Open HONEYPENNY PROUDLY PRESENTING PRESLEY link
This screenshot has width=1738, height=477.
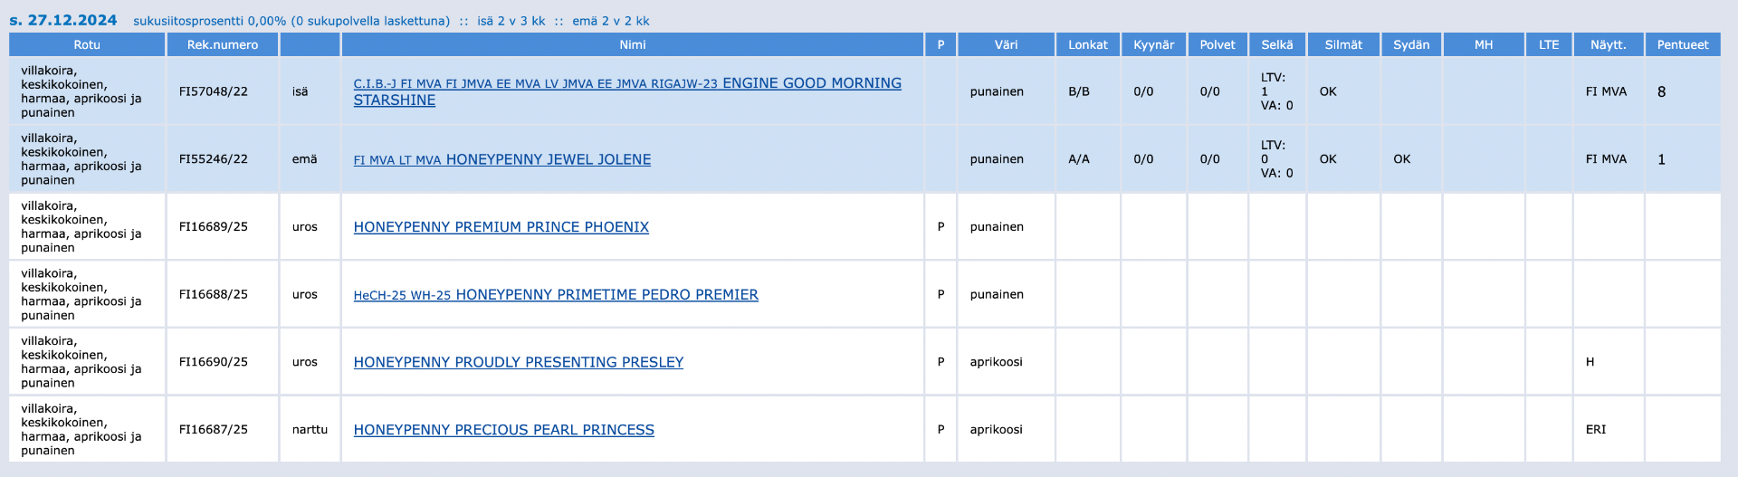click(x=518, y=362)
